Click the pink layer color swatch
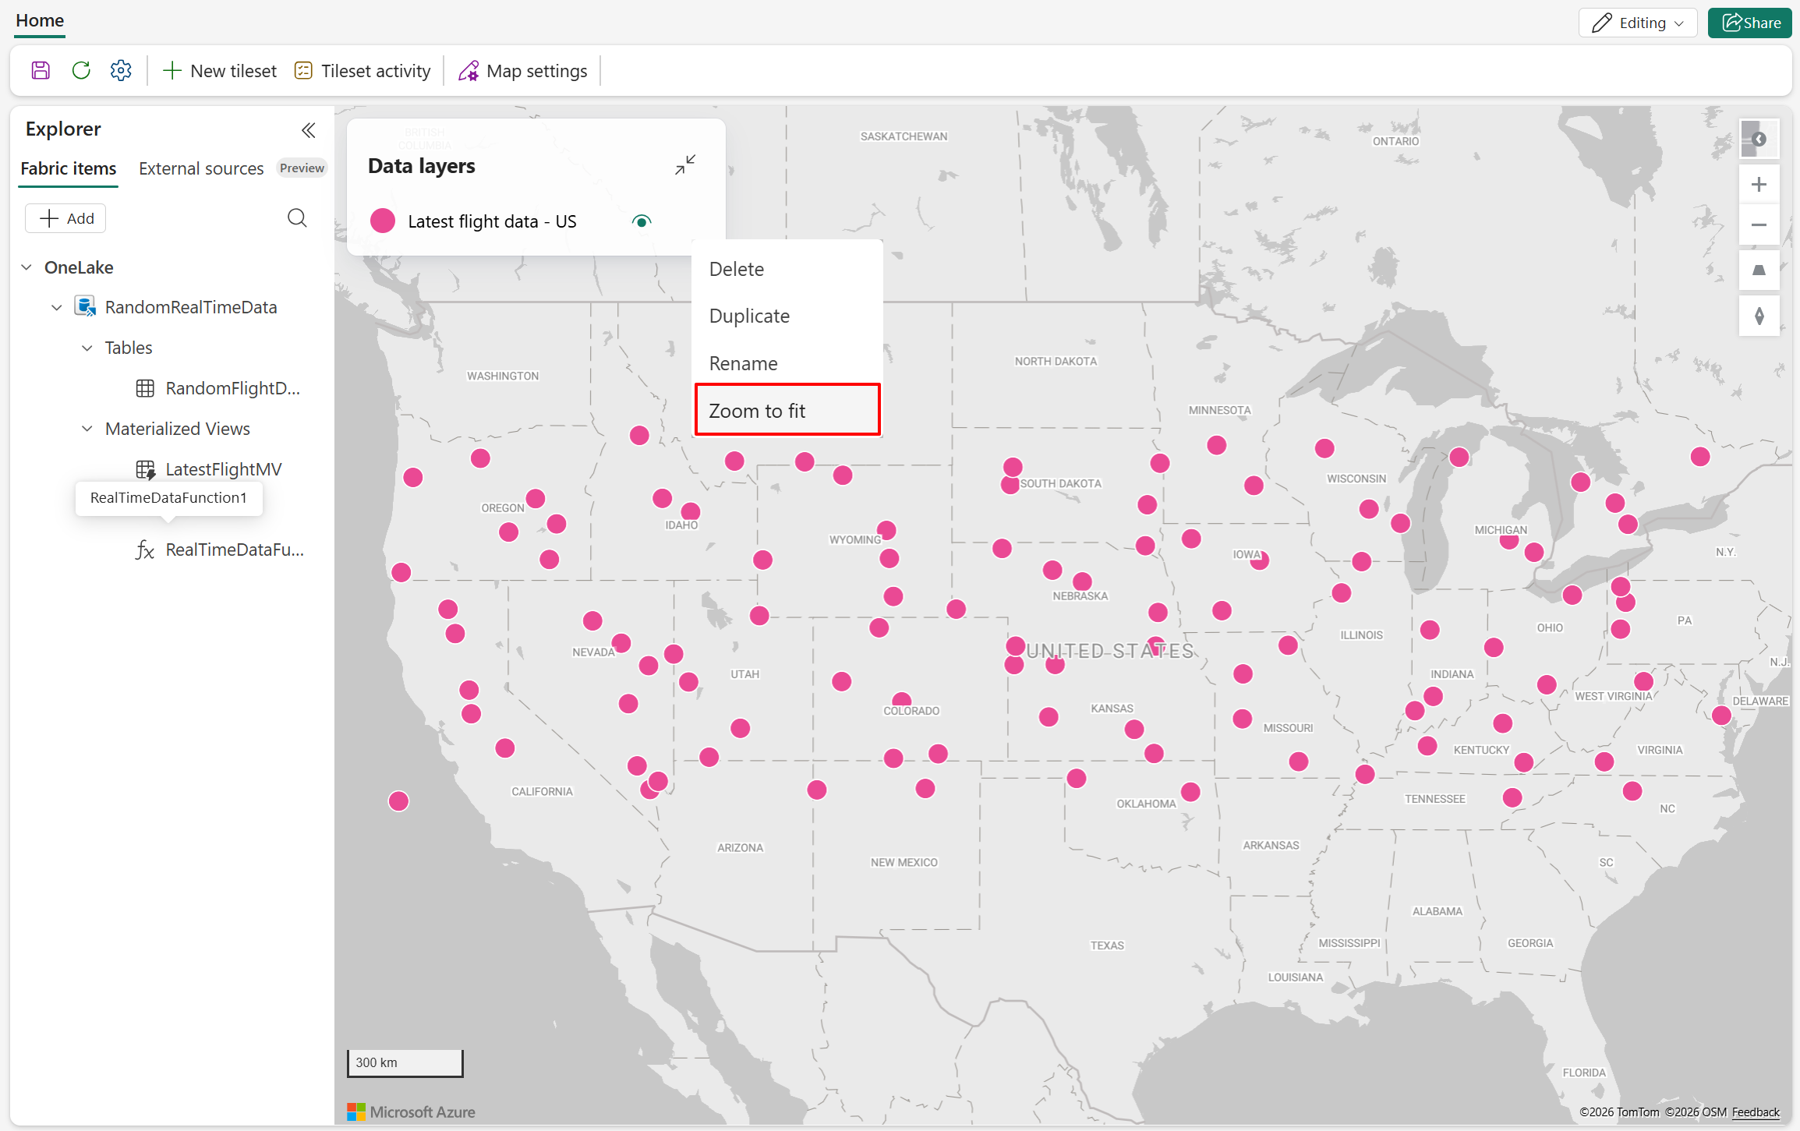 383,221
